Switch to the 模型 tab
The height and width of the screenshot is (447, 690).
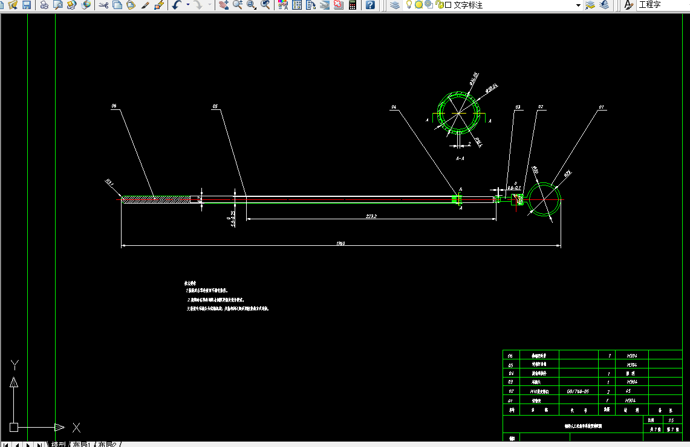coord(58,445)
